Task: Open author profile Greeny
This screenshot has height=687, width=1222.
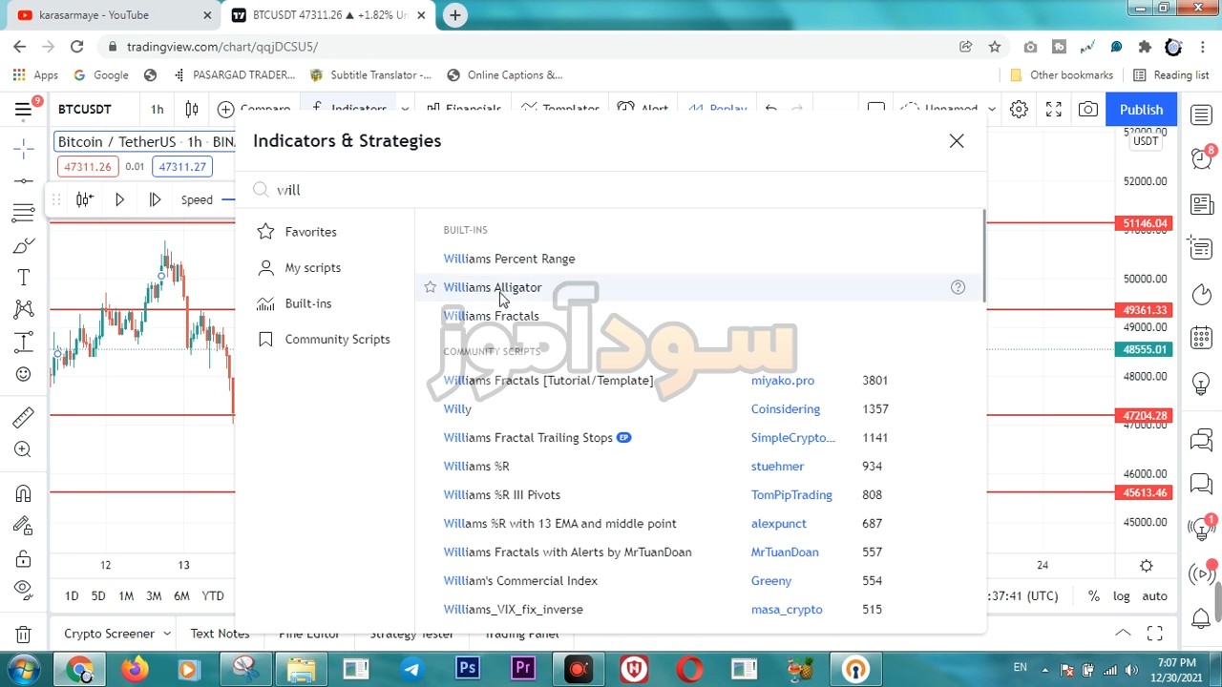Action: coord(771,581)
